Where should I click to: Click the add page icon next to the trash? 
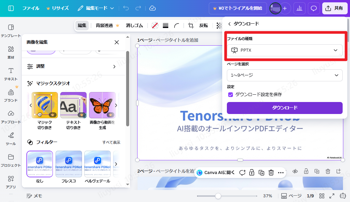[x=339, y=171]
